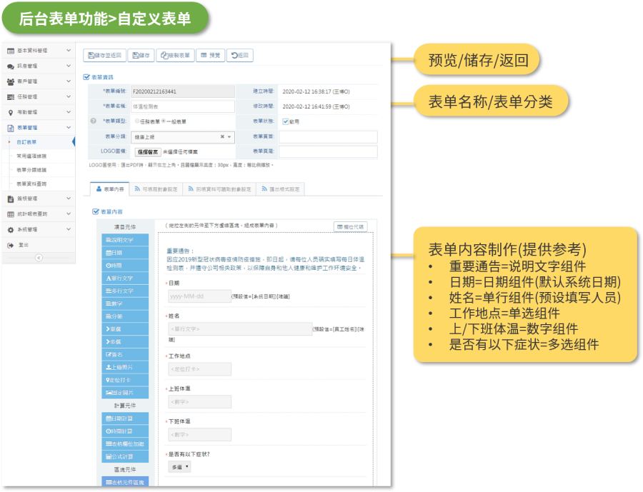Enable the 啟用 form status checkbox

pos(284,122)
